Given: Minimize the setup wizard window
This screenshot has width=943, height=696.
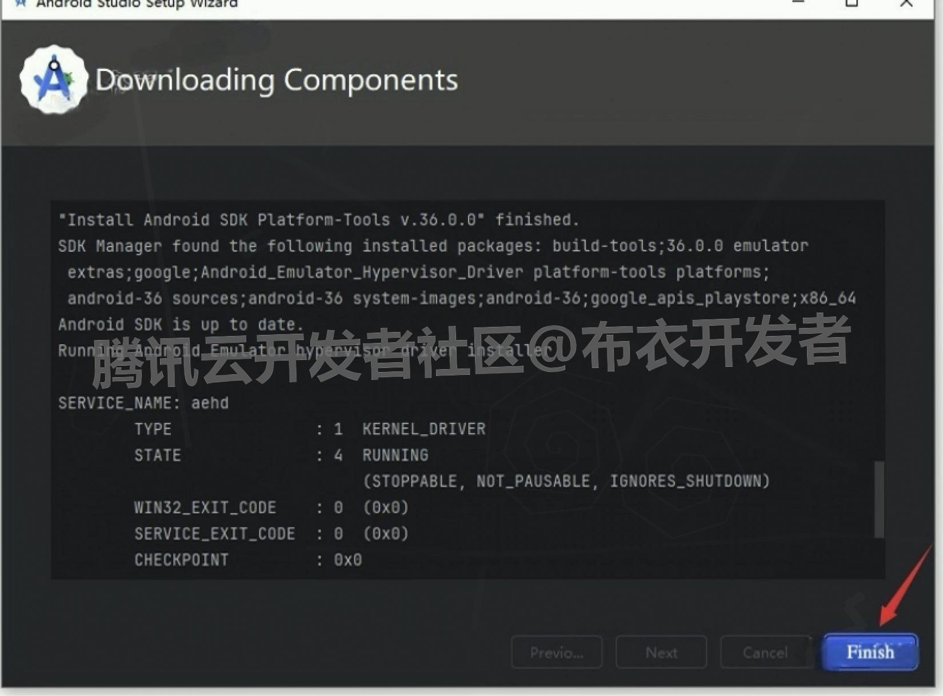Looking at the screenshot, I should pos(797,3).
